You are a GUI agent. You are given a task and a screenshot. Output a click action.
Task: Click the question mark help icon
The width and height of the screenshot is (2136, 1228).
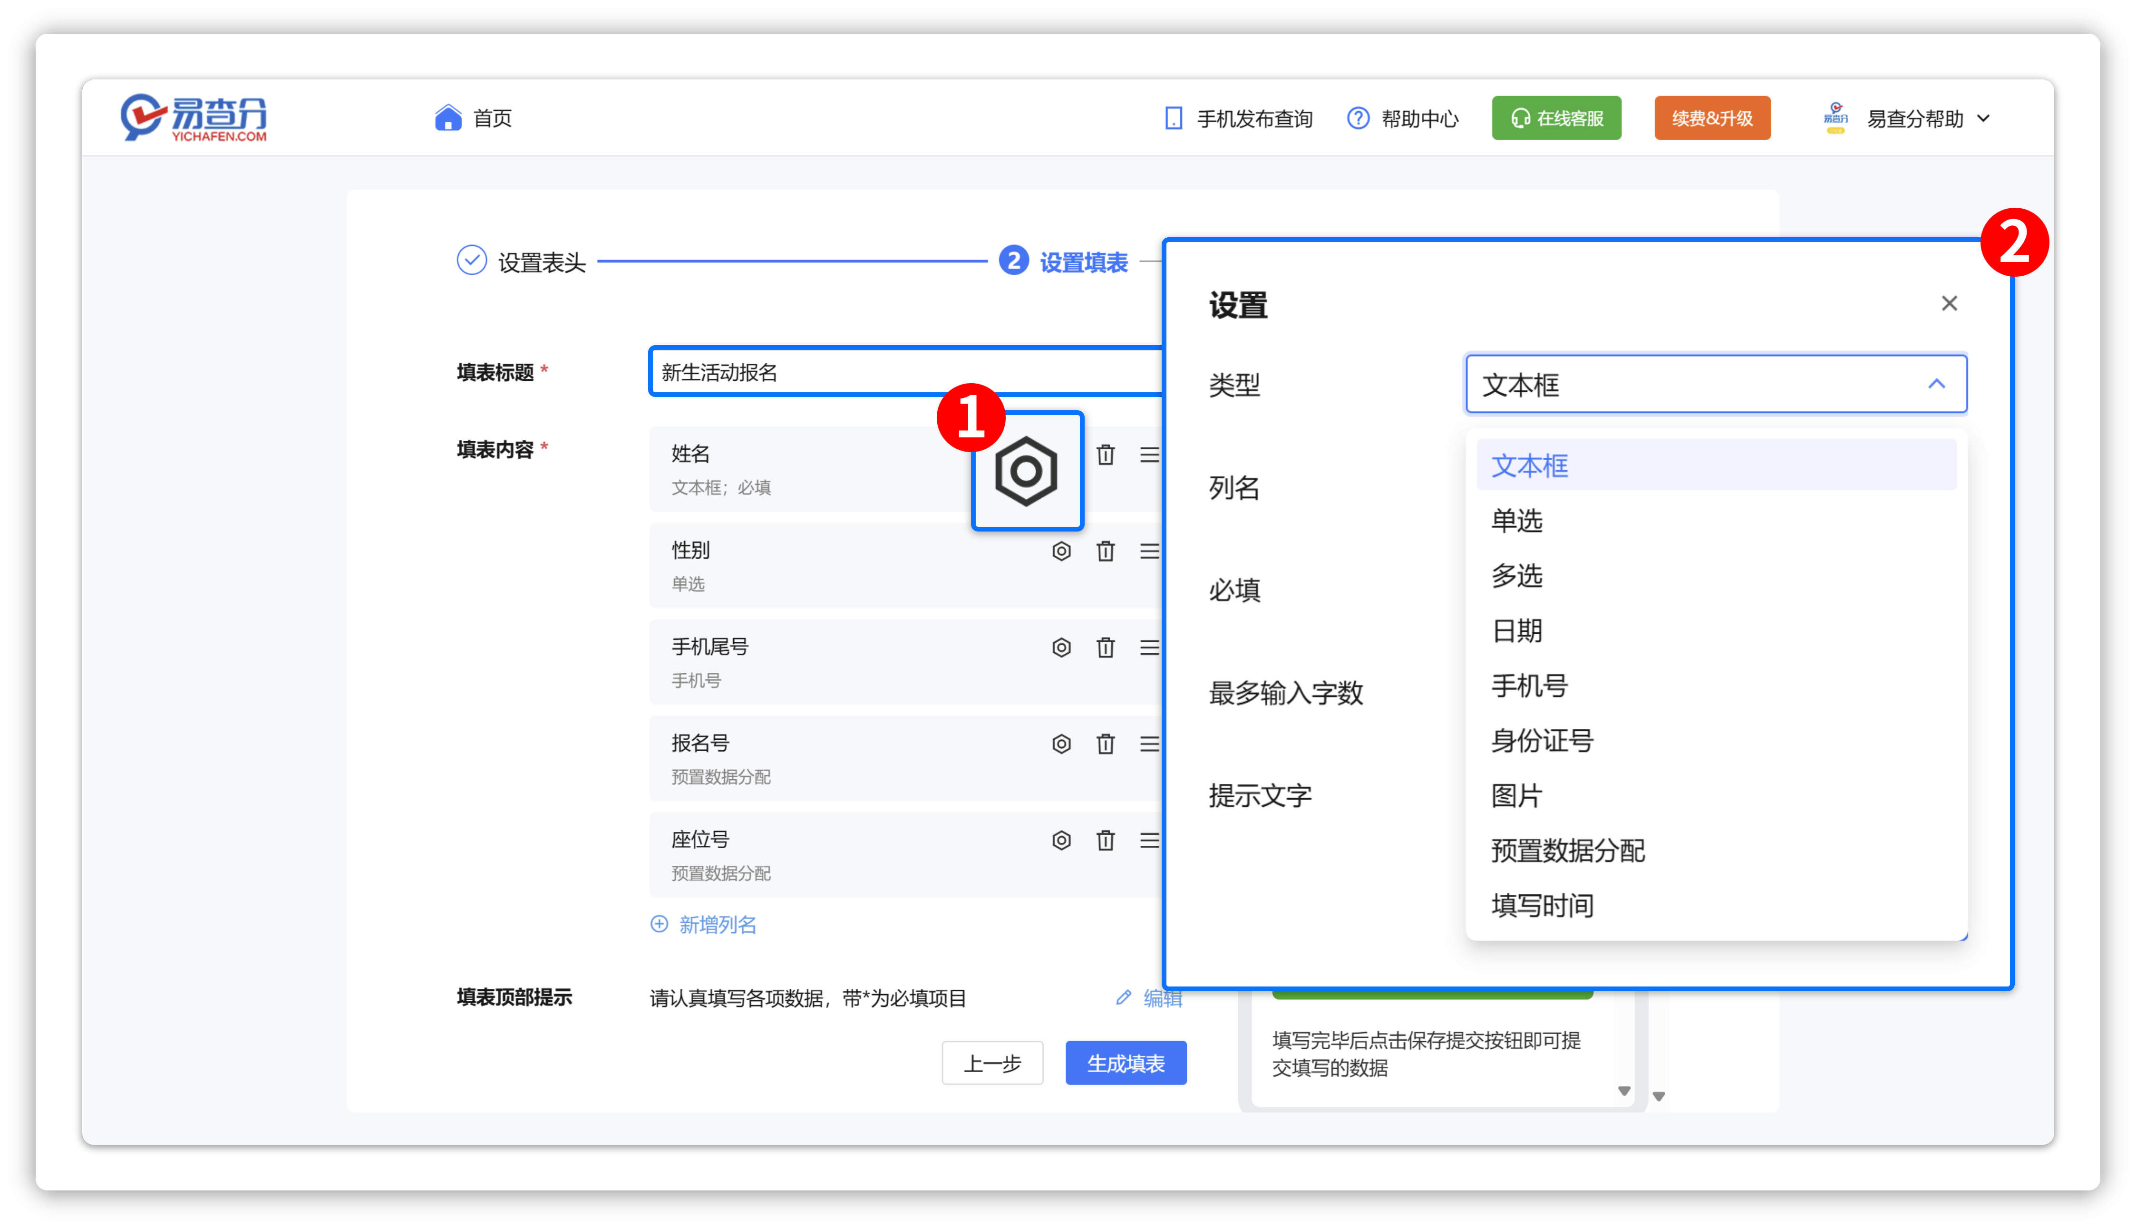(x=1358, y=118)
